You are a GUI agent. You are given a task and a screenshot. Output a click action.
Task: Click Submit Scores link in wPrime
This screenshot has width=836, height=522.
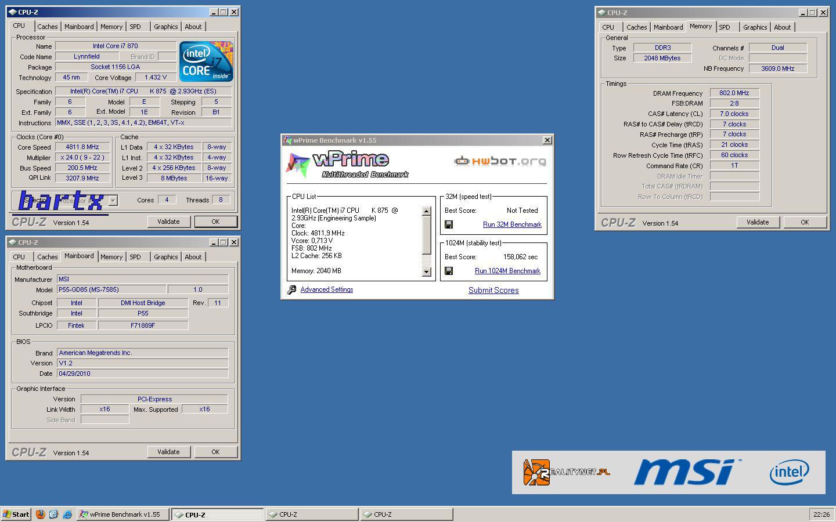(x=493, y=290)
